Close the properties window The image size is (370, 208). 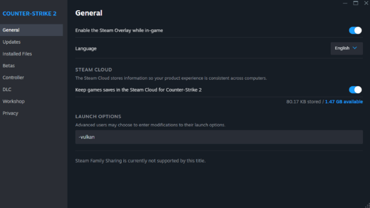click(x=366, y=3)
